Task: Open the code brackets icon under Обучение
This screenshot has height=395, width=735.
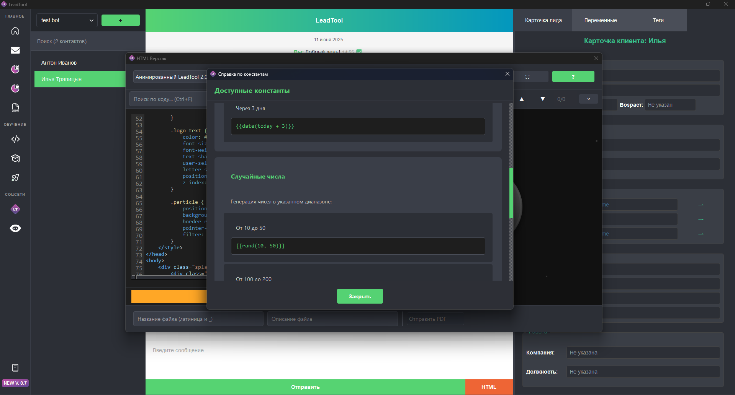Action: coord(15,139)
